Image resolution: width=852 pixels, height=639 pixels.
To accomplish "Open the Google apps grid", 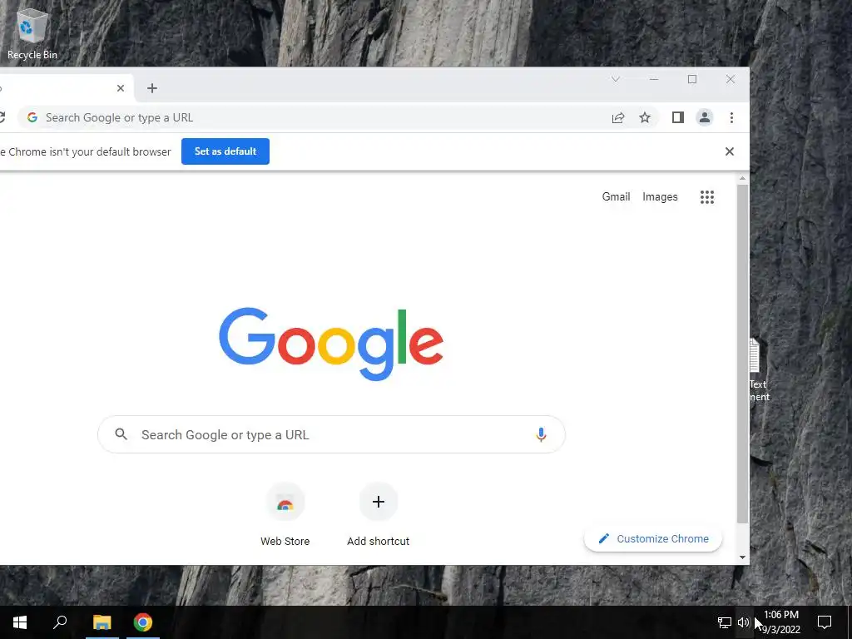I will pyautogui.click(x=707, y=197).
